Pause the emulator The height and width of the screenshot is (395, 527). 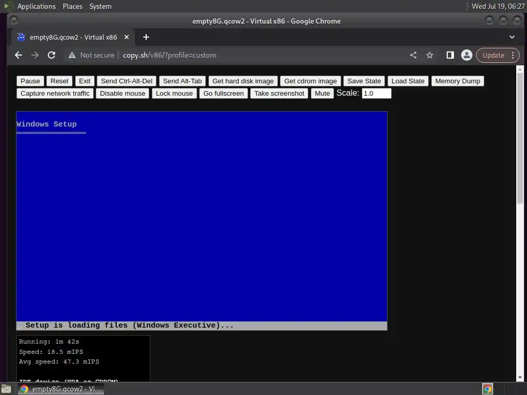click(x=30, y=81)
